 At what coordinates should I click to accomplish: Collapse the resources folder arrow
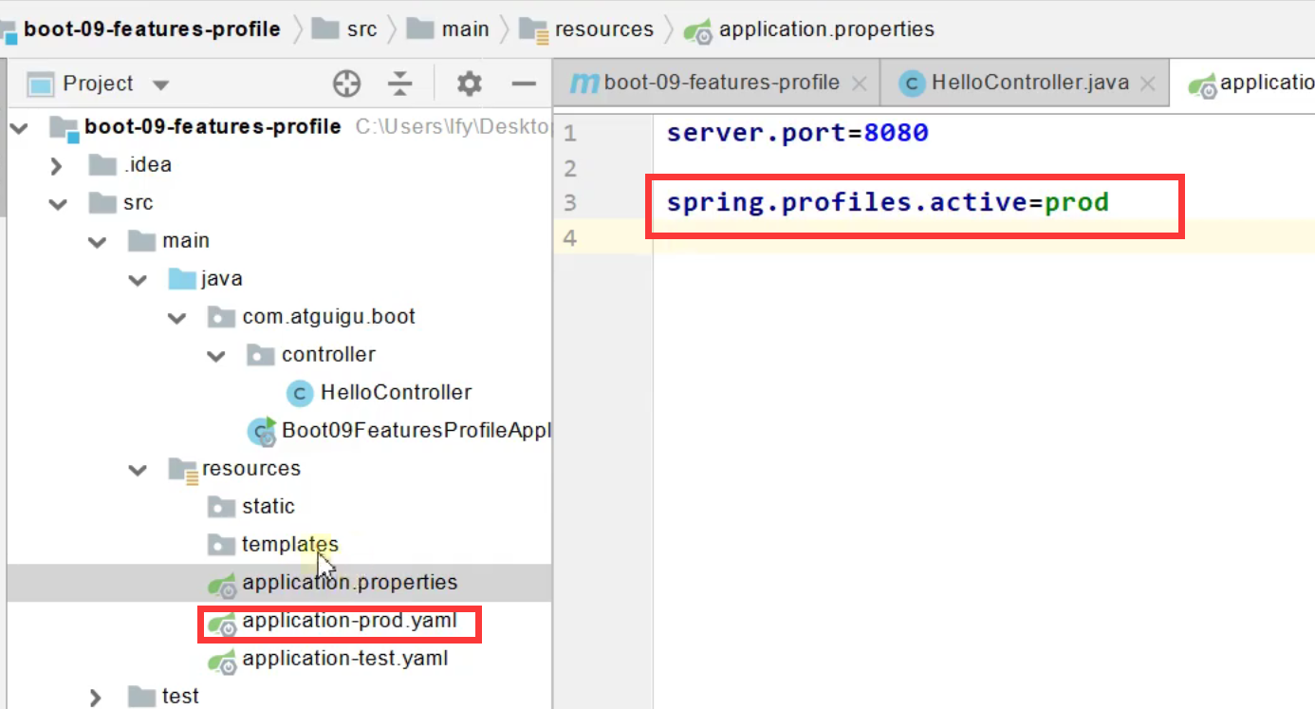pos(139,469)
